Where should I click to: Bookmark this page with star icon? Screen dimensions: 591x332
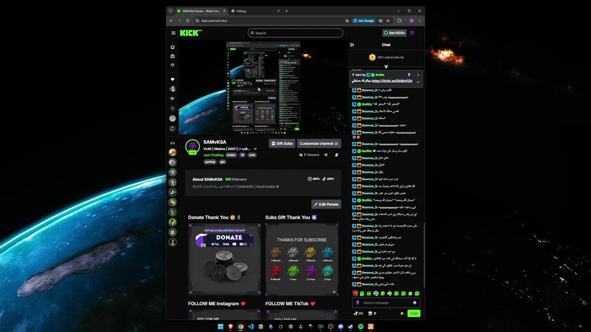[388, 21]
